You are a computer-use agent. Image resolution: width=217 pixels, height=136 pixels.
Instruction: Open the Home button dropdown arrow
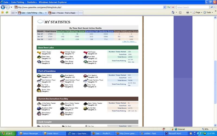(x=176, y=12)
